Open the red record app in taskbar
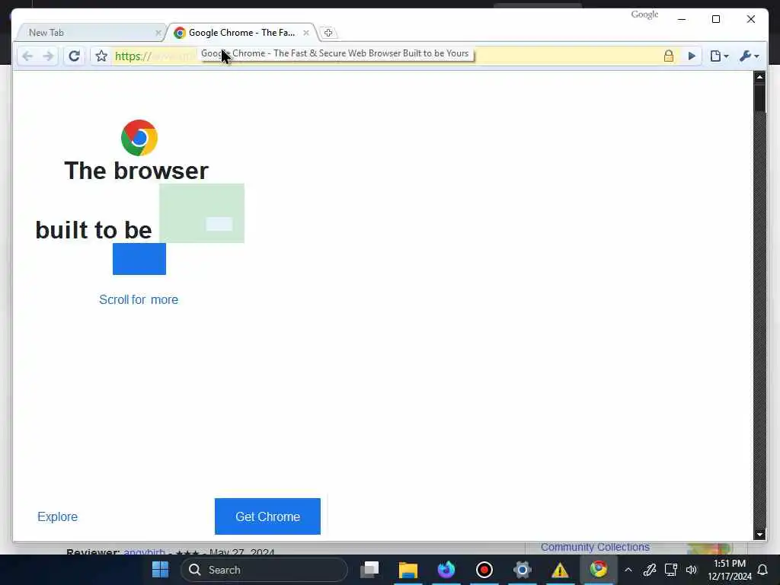The image size is (780, 585). click(x=484, y=570)
